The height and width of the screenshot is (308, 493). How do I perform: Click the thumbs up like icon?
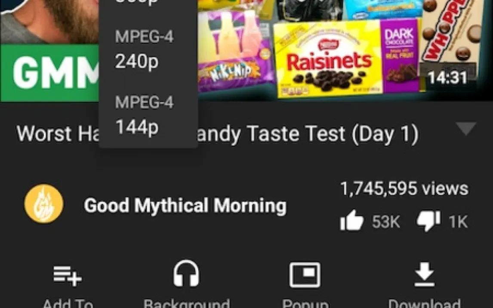coord(351,221)
